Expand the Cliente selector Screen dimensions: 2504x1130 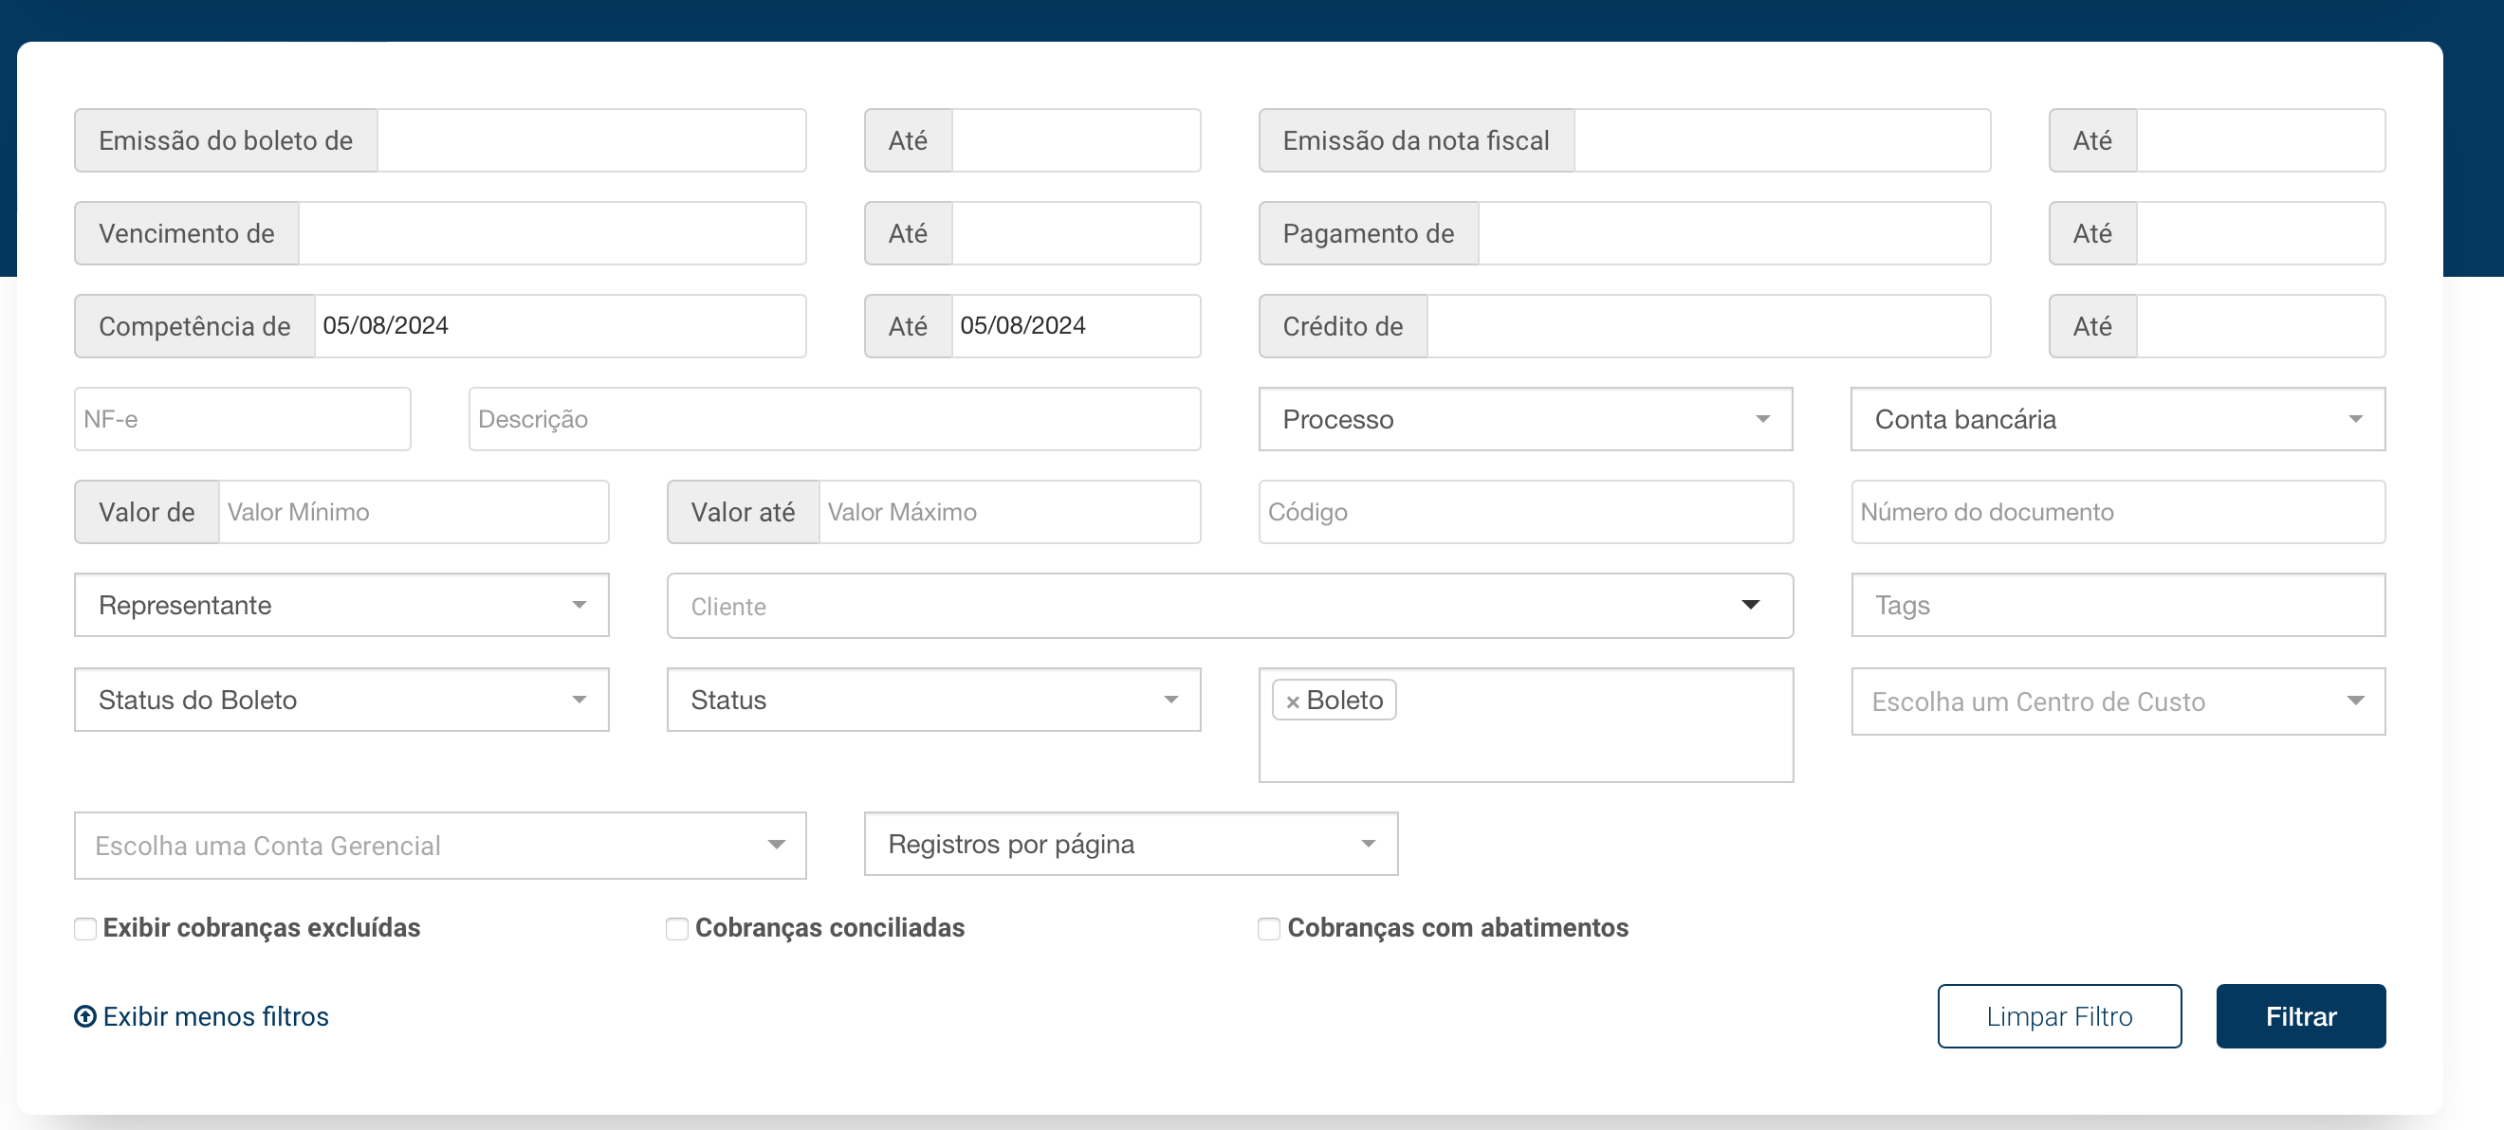[1229, 606]
